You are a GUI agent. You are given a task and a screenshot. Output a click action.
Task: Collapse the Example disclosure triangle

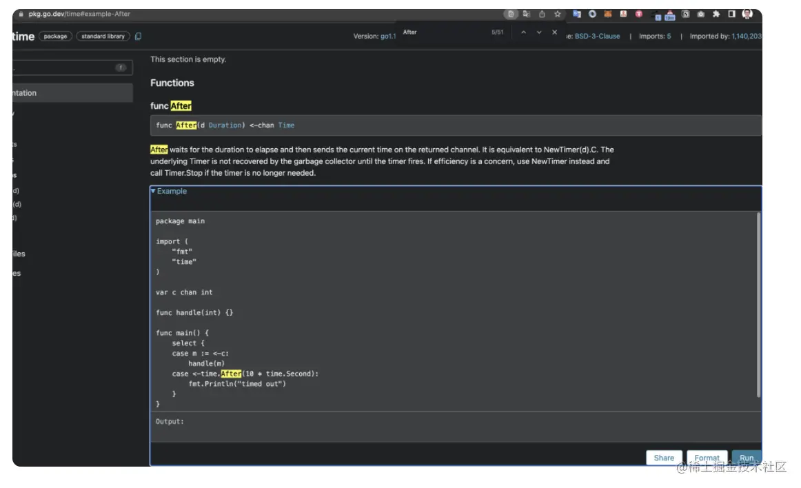coord(153,191)
